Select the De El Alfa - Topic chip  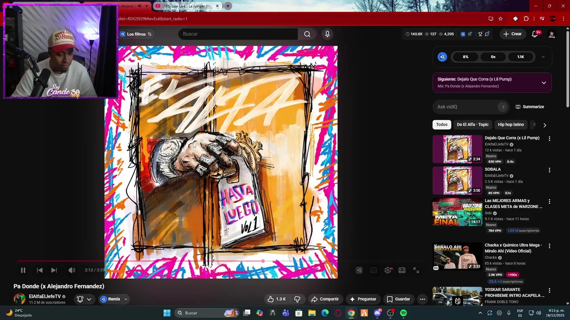click(472, 124)
